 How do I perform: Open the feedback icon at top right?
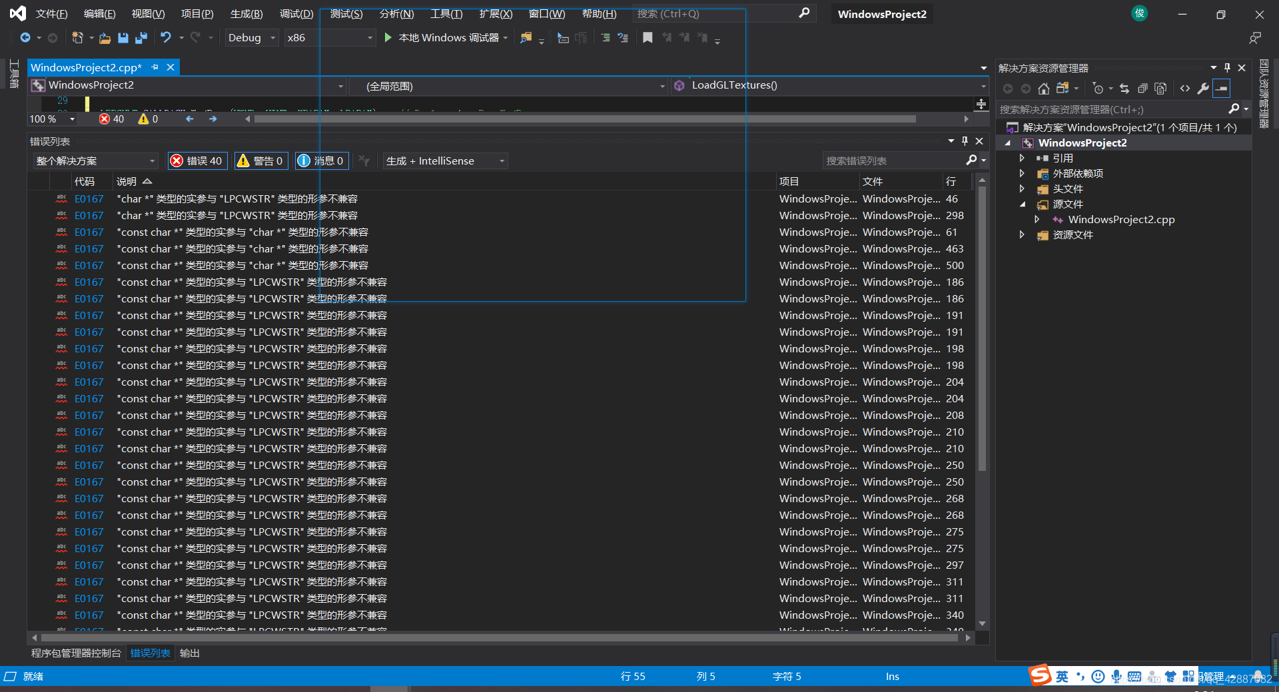coord(1255,38)
